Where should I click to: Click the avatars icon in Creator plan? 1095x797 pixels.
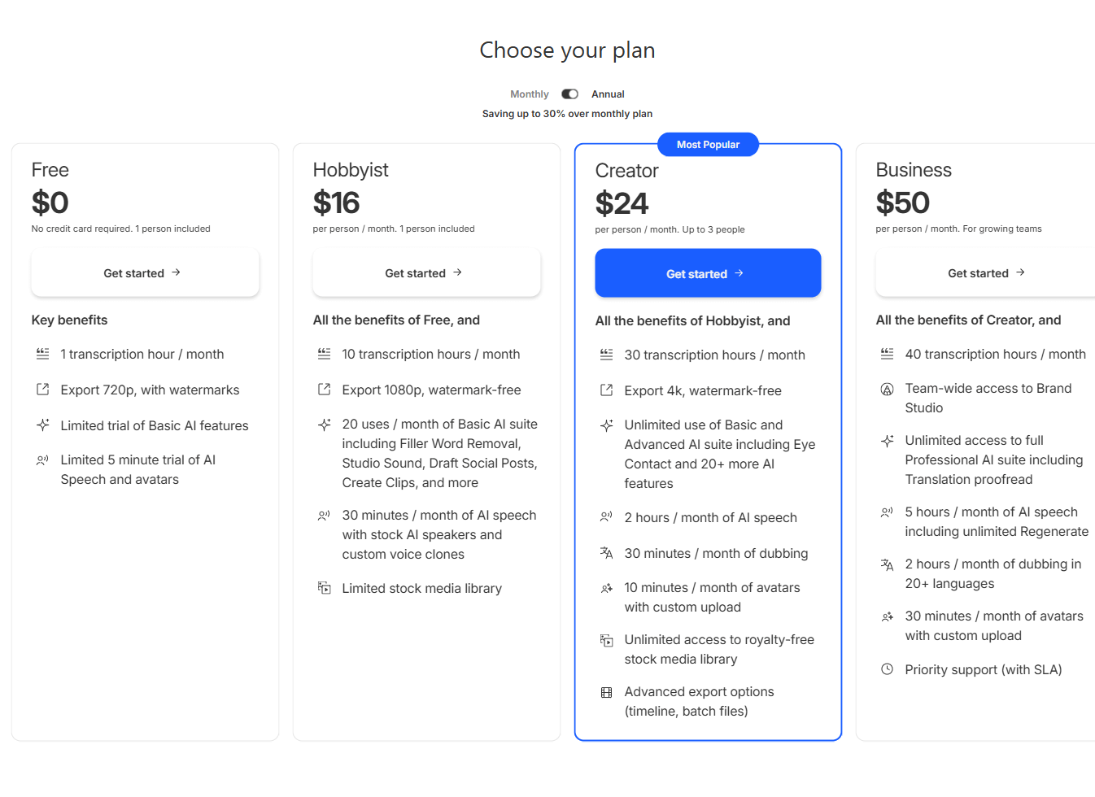tap(606, 588)
